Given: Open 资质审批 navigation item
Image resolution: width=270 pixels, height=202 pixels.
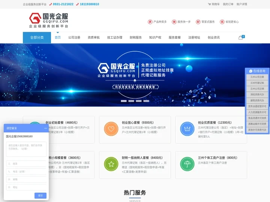Looking at the screenshot, I should coord(94,37).
